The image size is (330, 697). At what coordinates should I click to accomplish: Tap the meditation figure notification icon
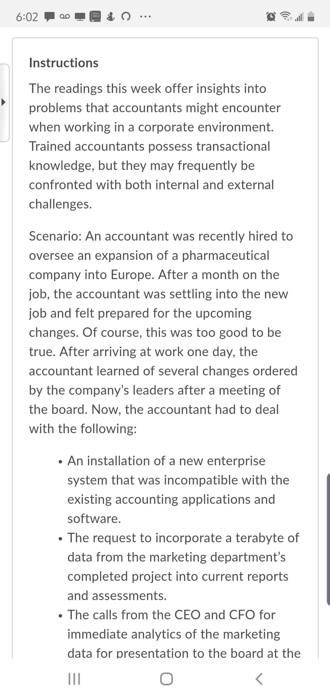(111, 16)
